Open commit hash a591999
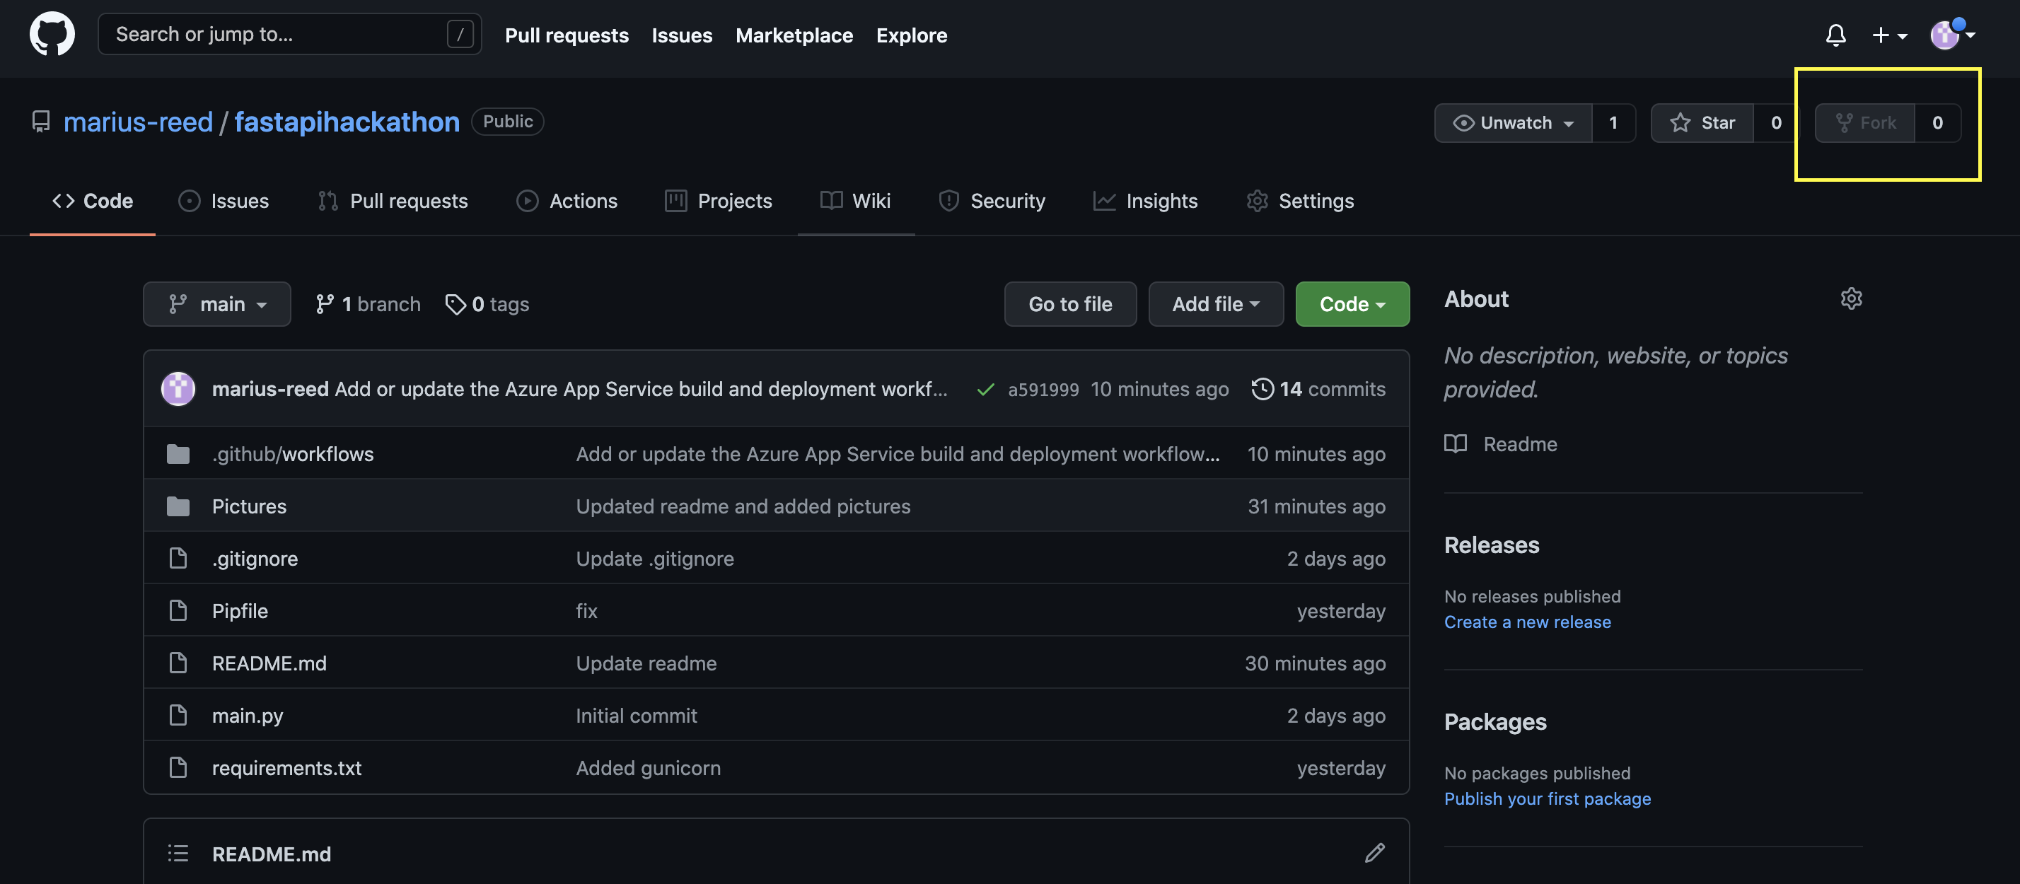The image size is (2020, 884). point(1044,389)
